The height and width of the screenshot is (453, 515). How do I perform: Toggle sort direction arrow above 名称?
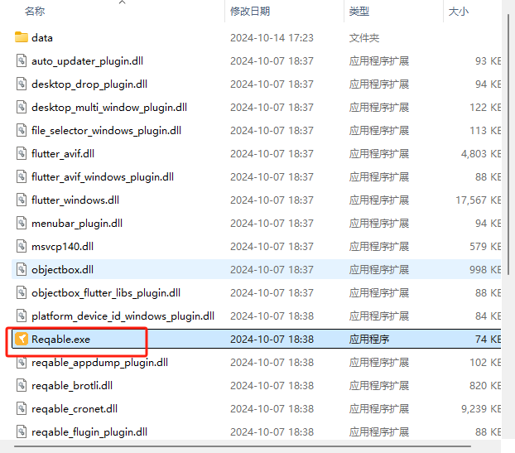point(123,2)
